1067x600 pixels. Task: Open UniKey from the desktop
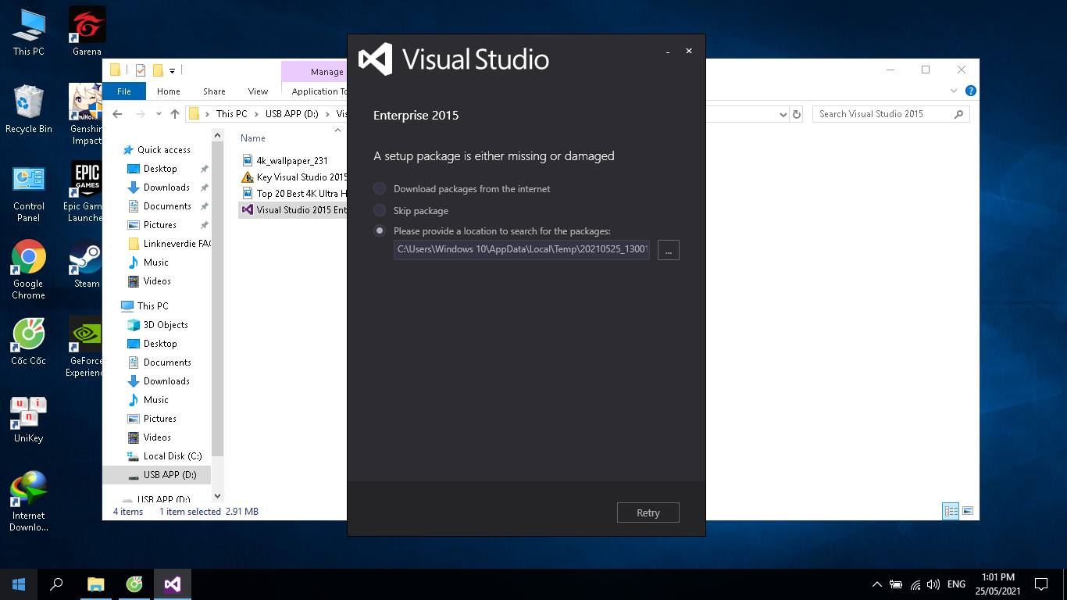pos(28,412)
